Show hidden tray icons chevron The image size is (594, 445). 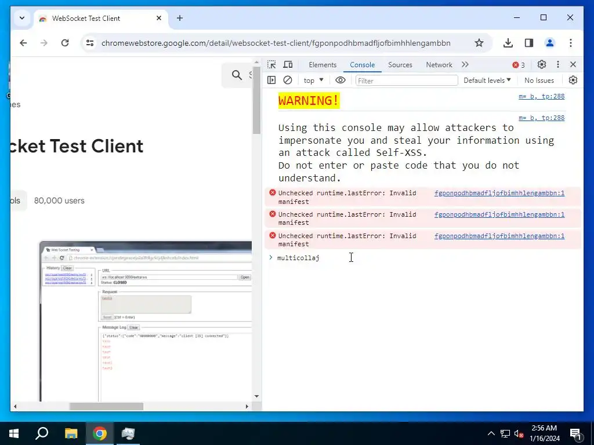(x=491, y=433)
